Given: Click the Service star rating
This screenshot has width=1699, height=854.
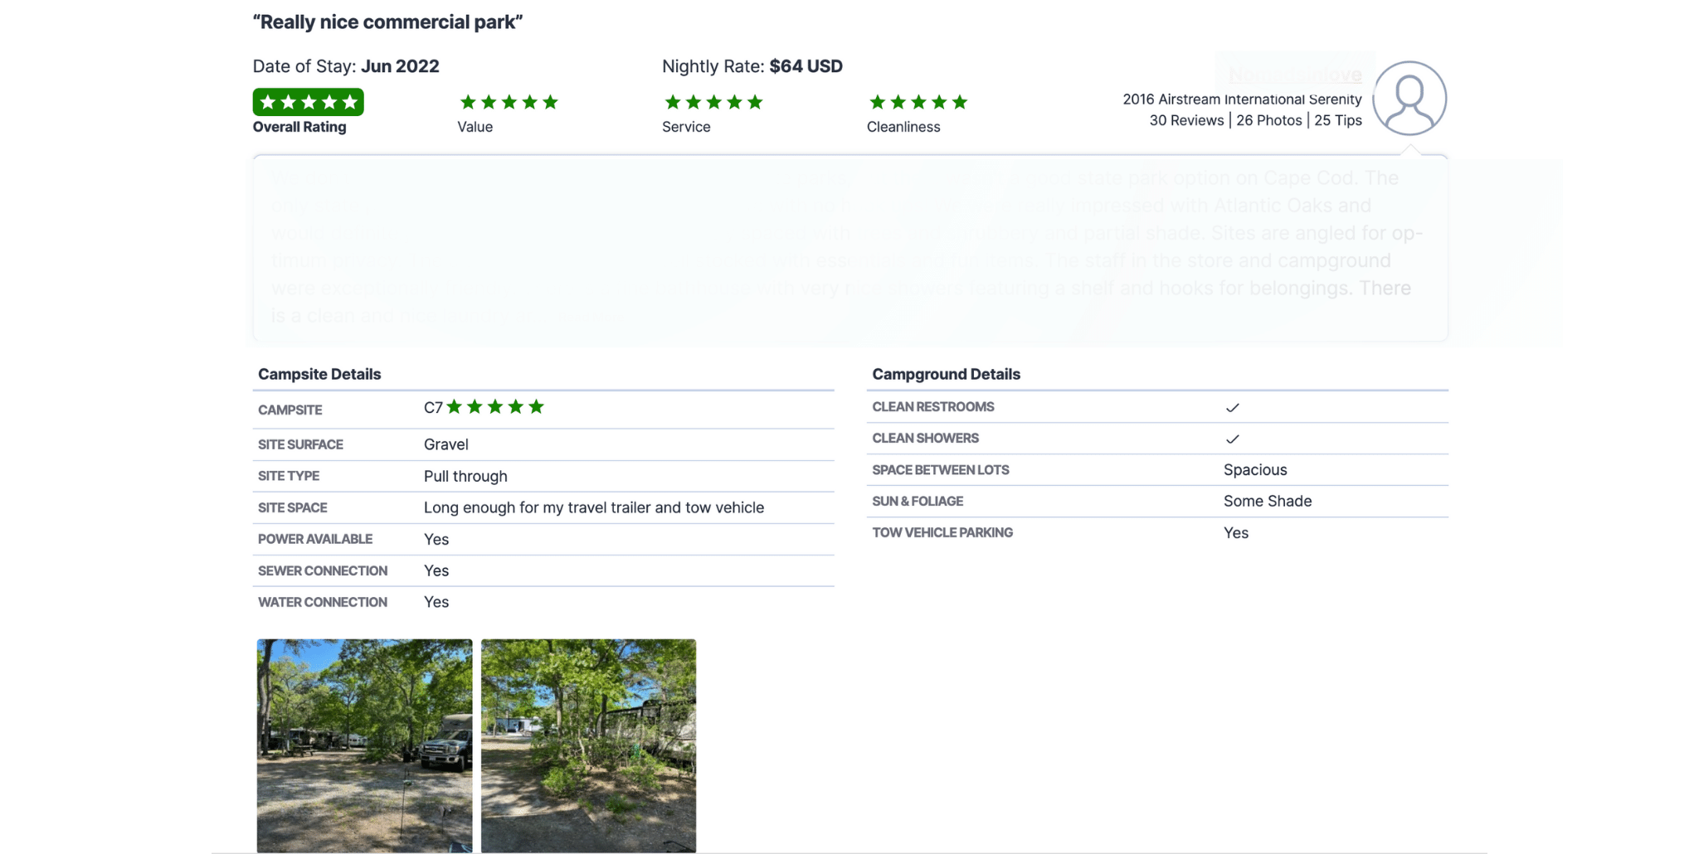Looking at the screenshot, I should coord(713,102).
